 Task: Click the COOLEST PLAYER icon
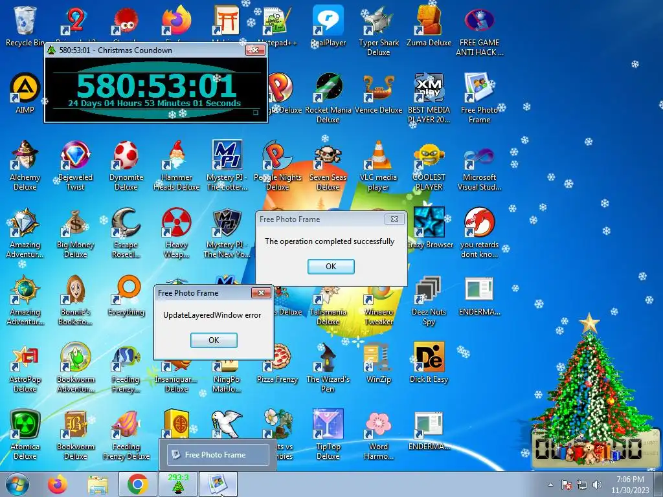pos(429,165)
